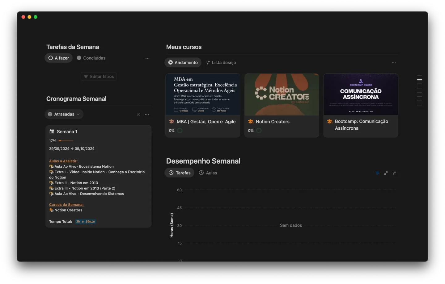This screenshot has height=284, width=445.
Task: Click the page outline minimap on right edge
Action: (x=419, y=90)
